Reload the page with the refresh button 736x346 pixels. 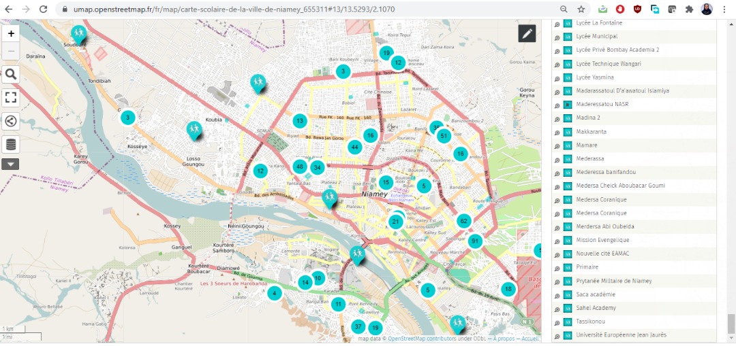pyautogui.click(x=43, y=10)
